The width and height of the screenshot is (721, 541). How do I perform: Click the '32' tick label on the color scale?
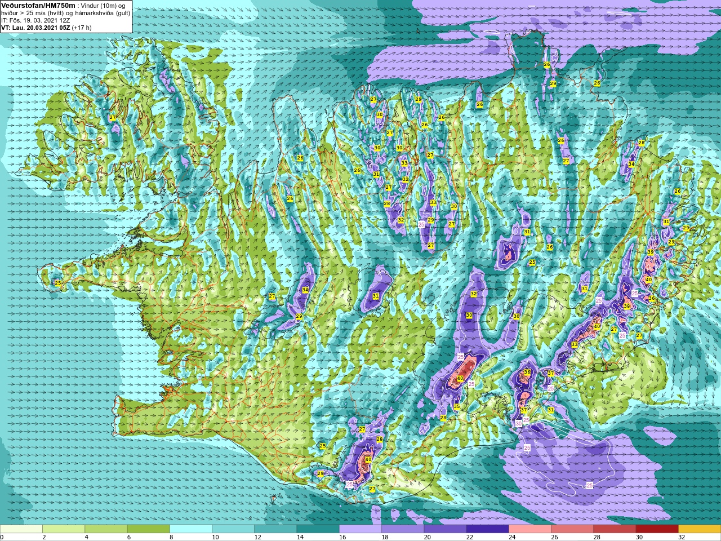coord(682,537)
